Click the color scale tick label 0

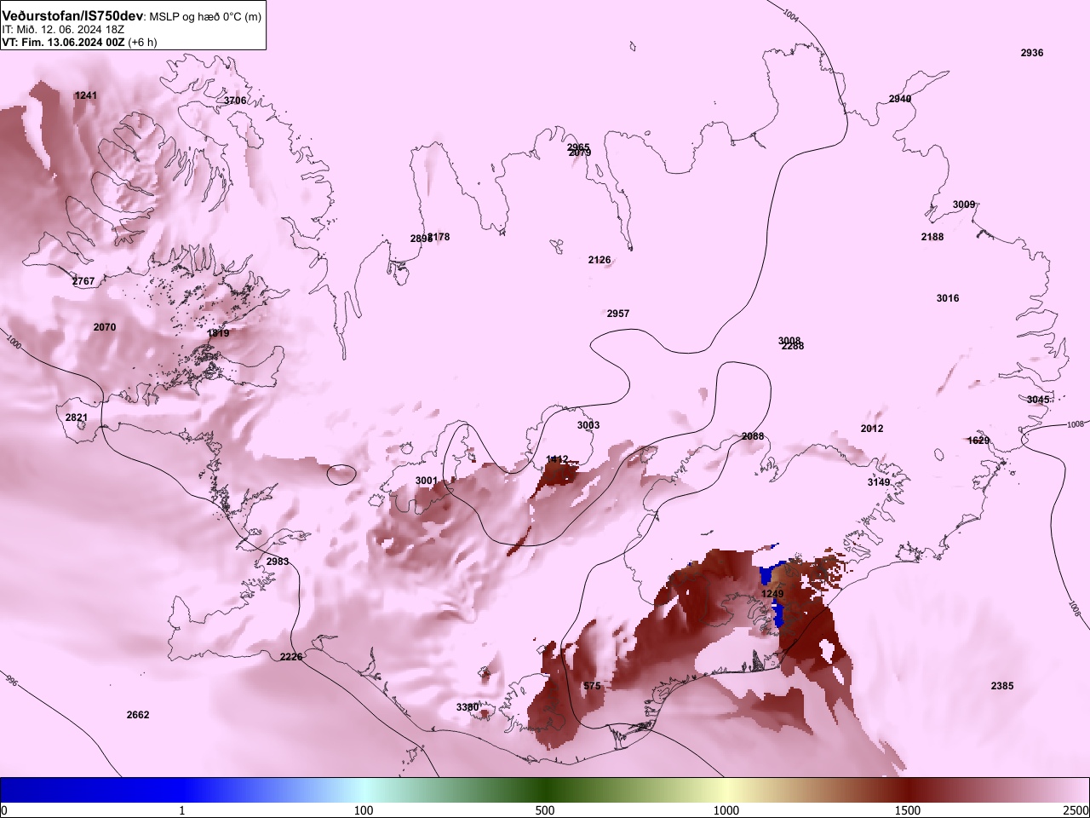pyautogui.click(x=4, y=810)
